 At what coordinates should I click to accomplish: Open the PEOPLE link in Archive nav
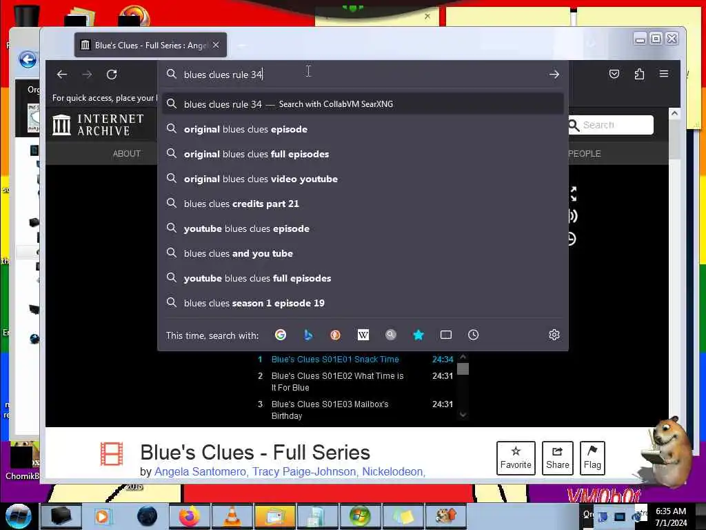coord(585,154)
